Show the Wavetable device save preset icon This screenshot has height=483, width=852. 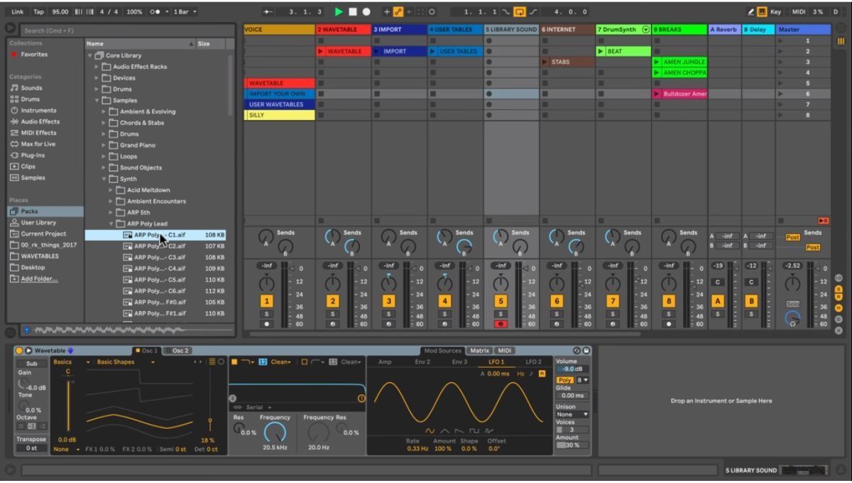coord(586,350)
